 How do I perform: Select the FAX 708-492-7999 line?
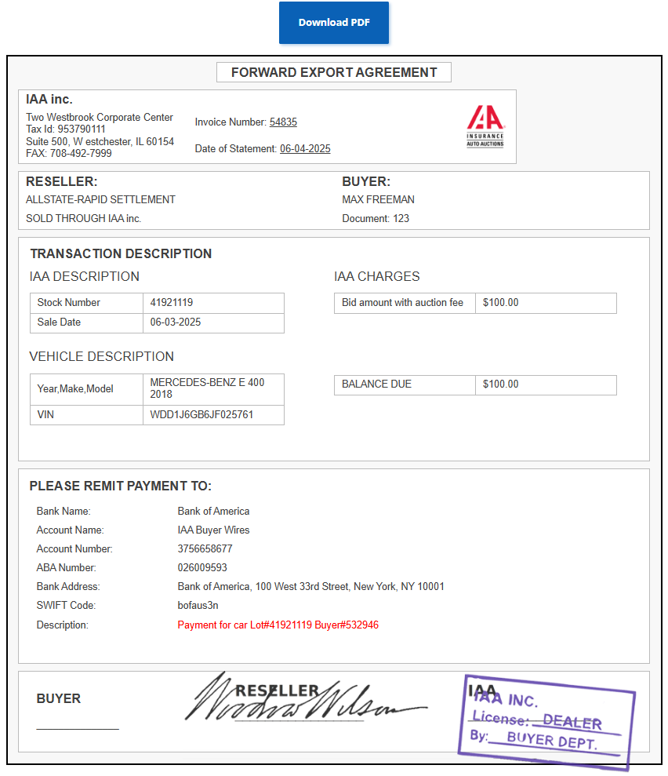pos(69,154)
